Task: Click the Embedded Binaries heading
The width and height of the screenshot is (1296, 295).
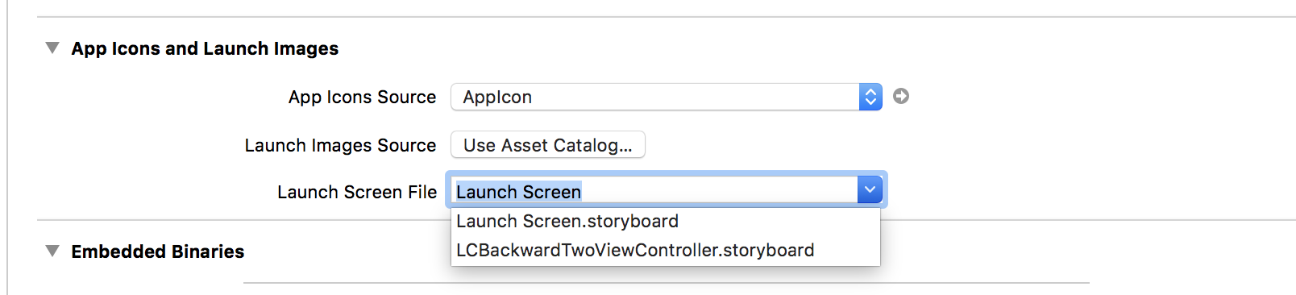Action: (158, 251)
